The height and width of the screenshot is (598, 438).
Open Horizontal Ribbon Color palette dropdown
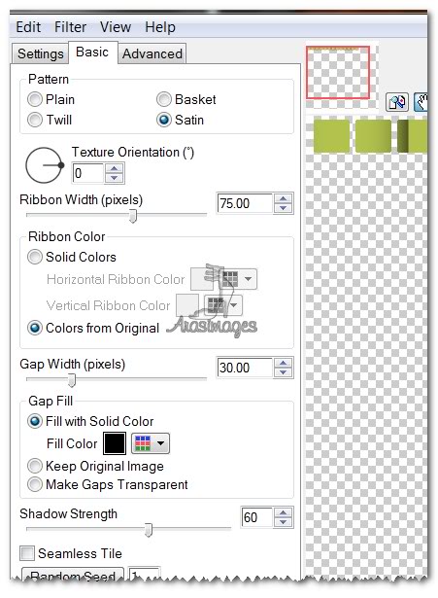238,279
